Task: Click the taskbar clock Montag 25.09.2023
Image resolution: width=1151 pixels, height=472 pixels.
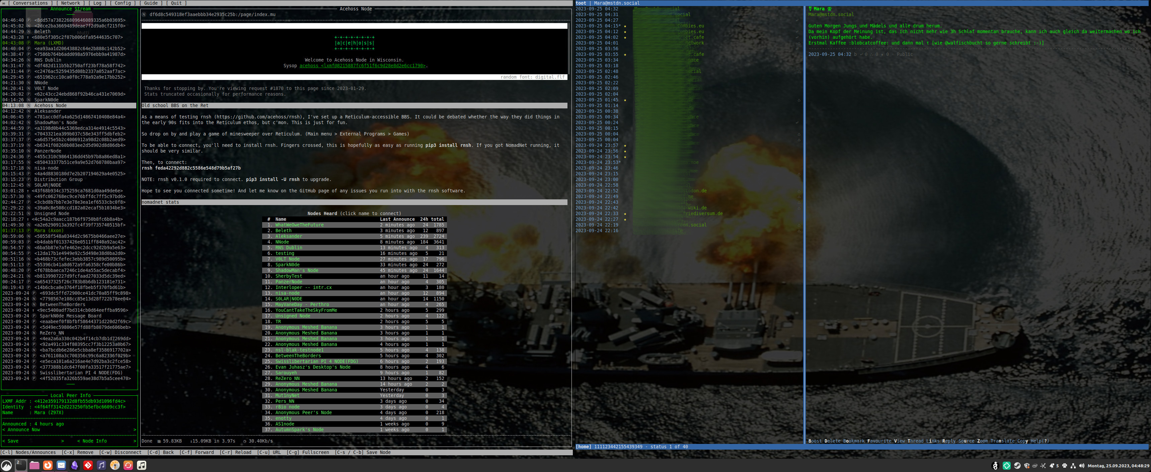Action: 1119,466
